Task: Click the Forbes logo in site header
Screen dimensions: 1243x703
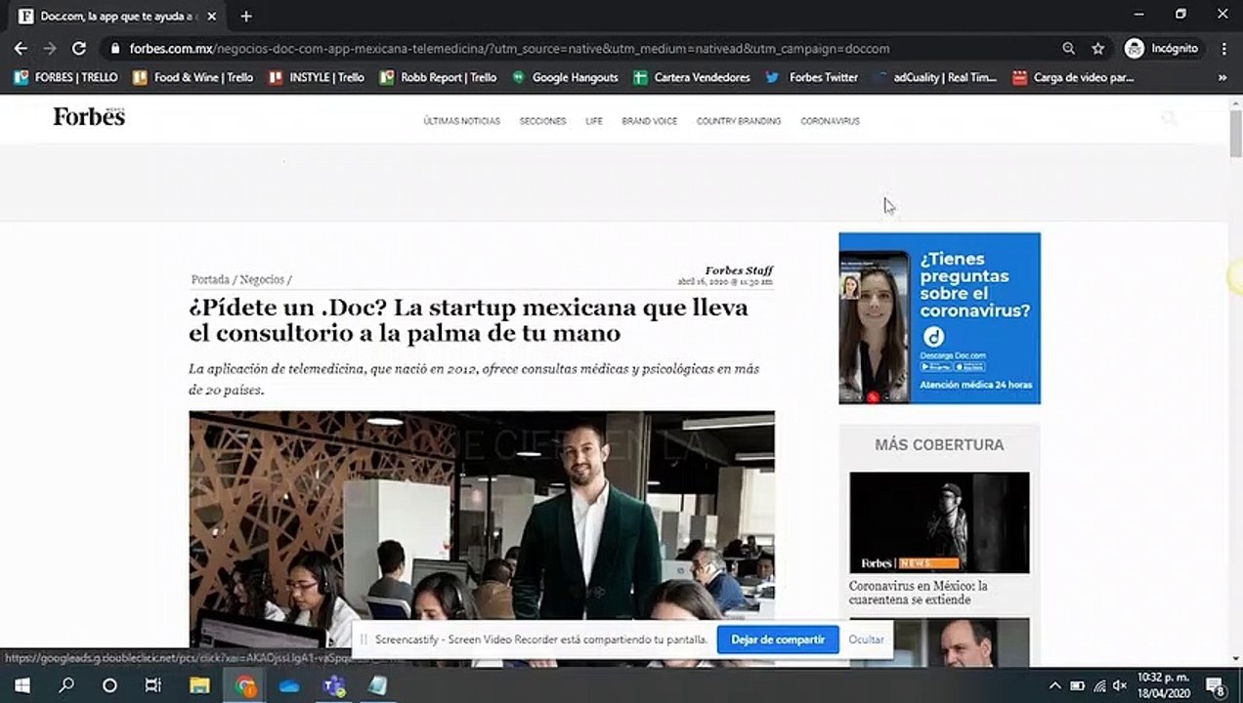Action: tap(89, 117)
